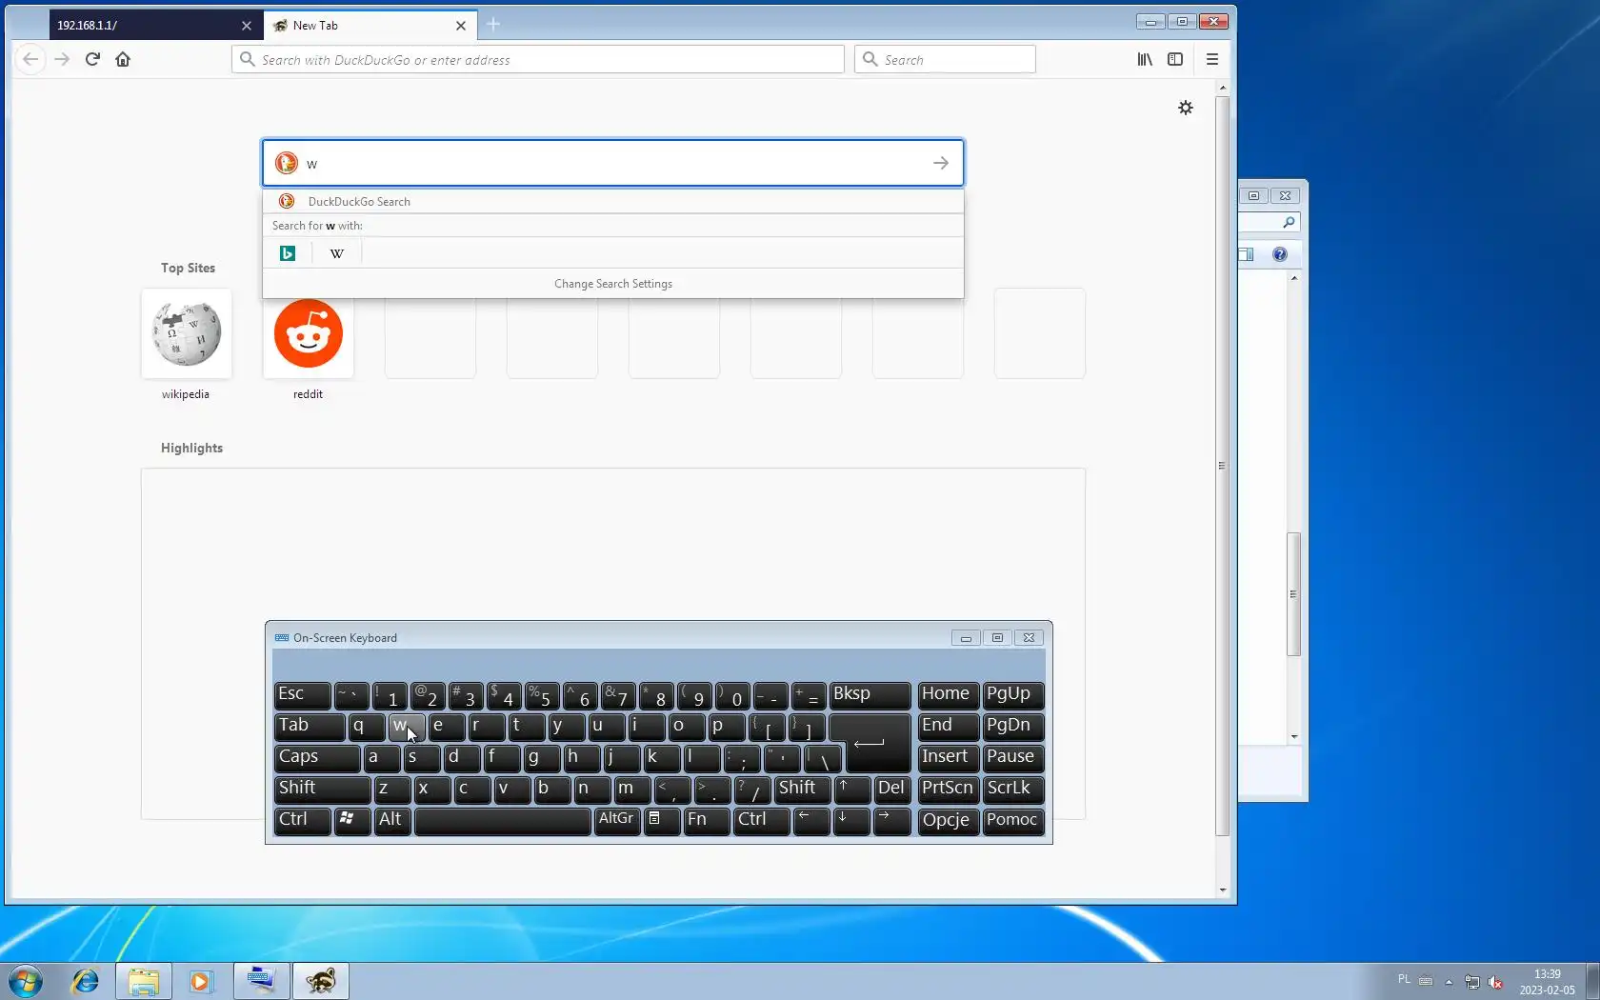The width and height of the screenshot is (1600, 1000).
Task: Open new tab page settings gear
Action: pos(1186,108)
